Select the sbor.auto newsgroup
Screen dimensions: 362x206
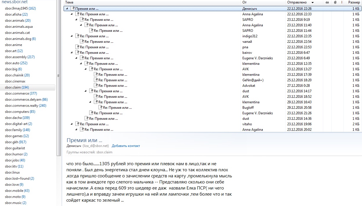[x=16, y=63]
